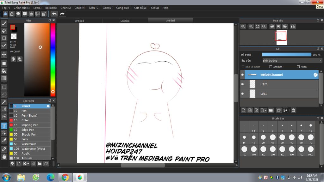324x182 pixels.
Task: Select the rectangular Selection tool
Action: coord(4,87)
